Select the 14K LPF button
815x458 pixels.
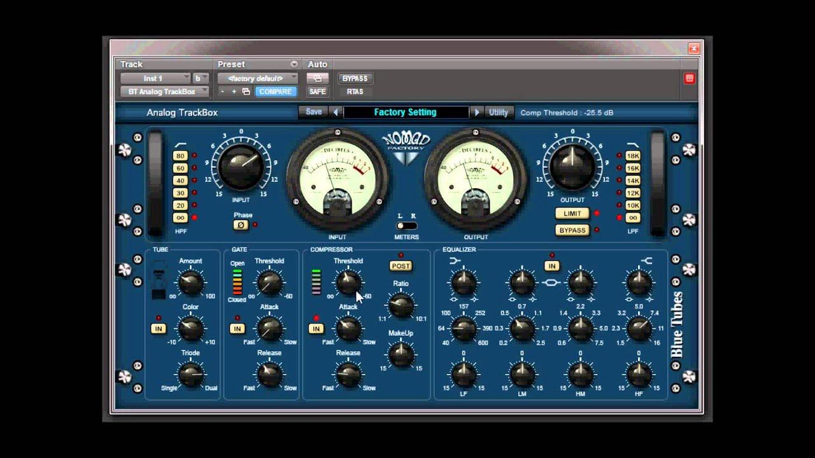tap(632, 181)
